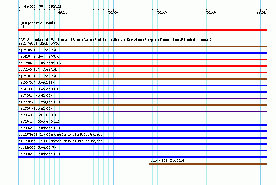The image size is (276, 185).
Task: Select the Cytogenetic Bands track title
Action: 37,23
